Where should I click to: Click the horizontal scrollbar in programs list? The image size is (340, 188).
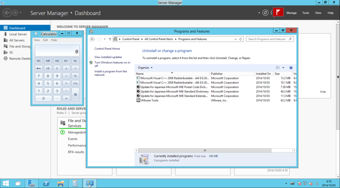[x=205, y=150]
